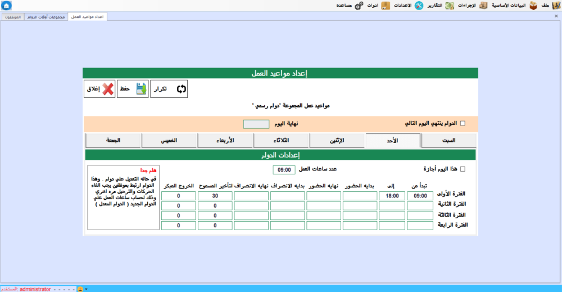Enable الدوام ينتهي اليوم التالي checkbox
Viewport: 562px width, 292px height.
click(463, 123)
